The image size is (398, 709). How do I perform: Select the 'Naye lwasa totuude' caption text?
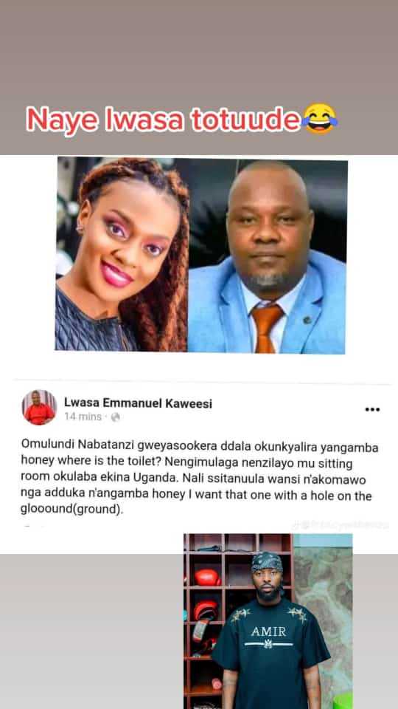[x=164, y=120]
